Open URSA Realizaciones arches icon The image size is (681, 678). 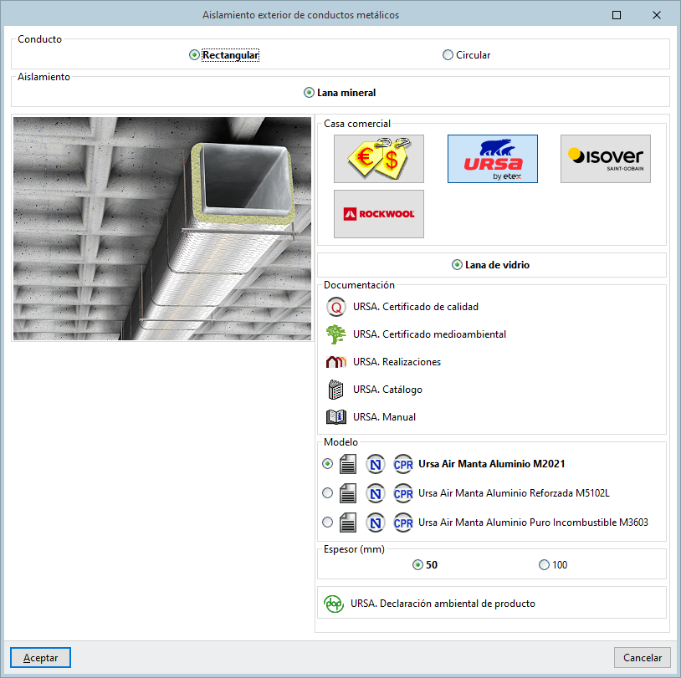335,361
